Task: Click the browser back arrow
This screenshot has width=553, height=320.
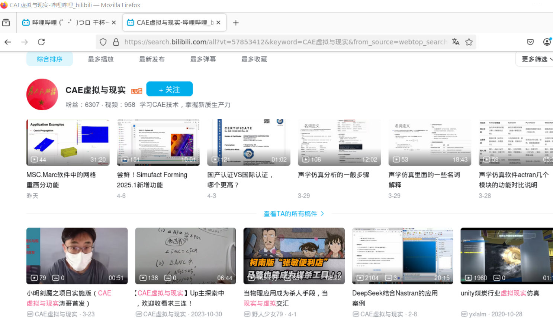Action: pyautogui.click(x=8, y=42)
